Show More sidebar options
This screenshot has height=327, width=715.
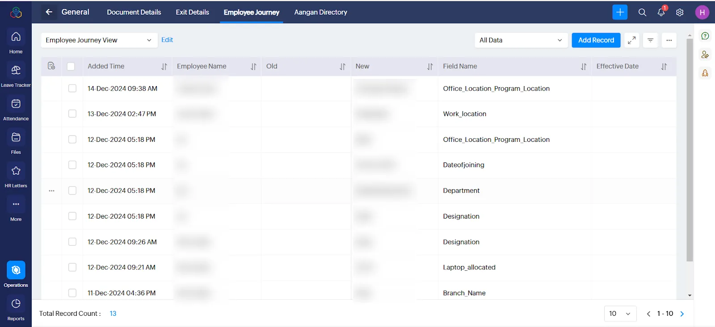click(16, 209)
